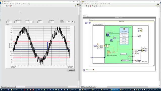Click VI icon pane of front panel
The image size is (161, 91).
click(x=78, y=5)
